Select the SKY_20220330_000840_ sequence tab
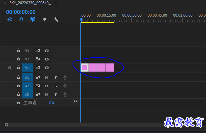Screen dimensions: 206x133 (30, 3)
